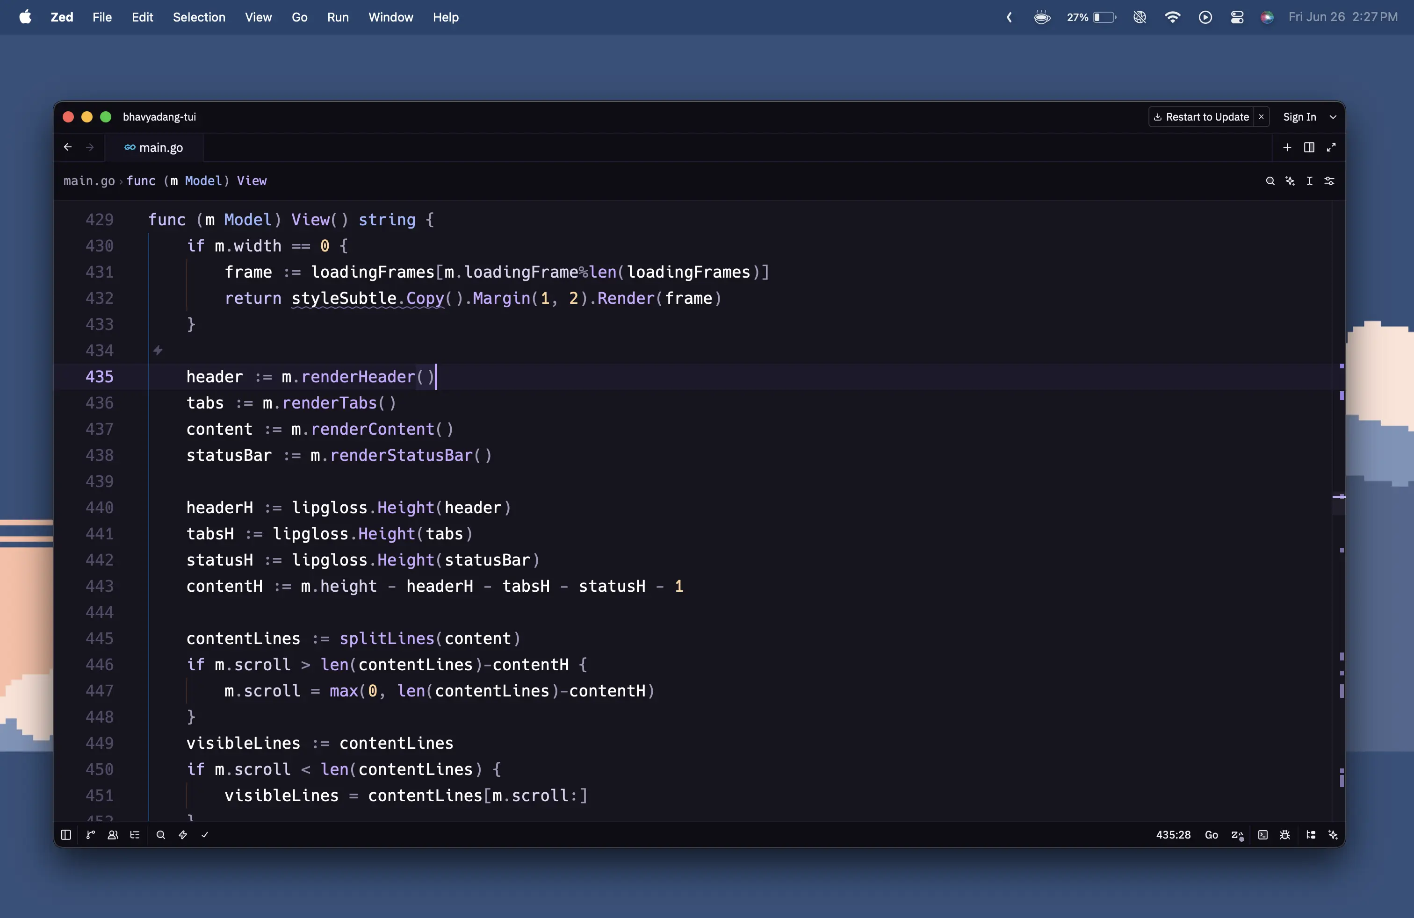
Task: Open project search in status bar
Action: pos(160,835)
